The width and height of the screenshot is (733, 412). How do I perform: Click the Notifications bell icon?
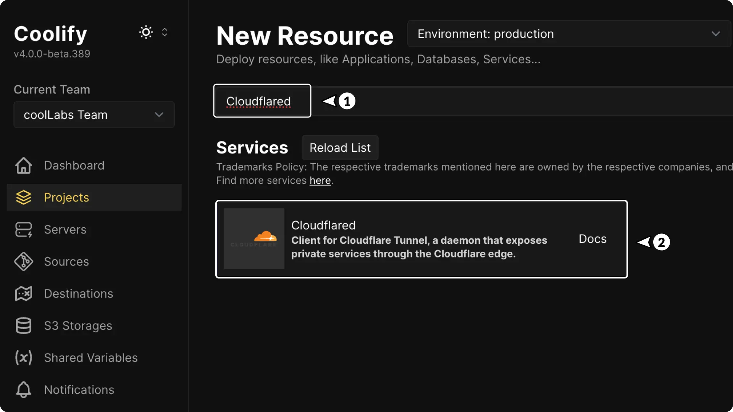coord(23,390)
